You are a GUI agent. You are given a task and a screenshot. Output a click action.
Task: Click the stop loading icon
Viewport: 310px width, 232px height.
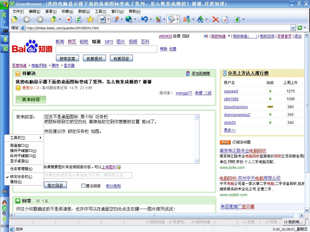click(x=69, y=19)
